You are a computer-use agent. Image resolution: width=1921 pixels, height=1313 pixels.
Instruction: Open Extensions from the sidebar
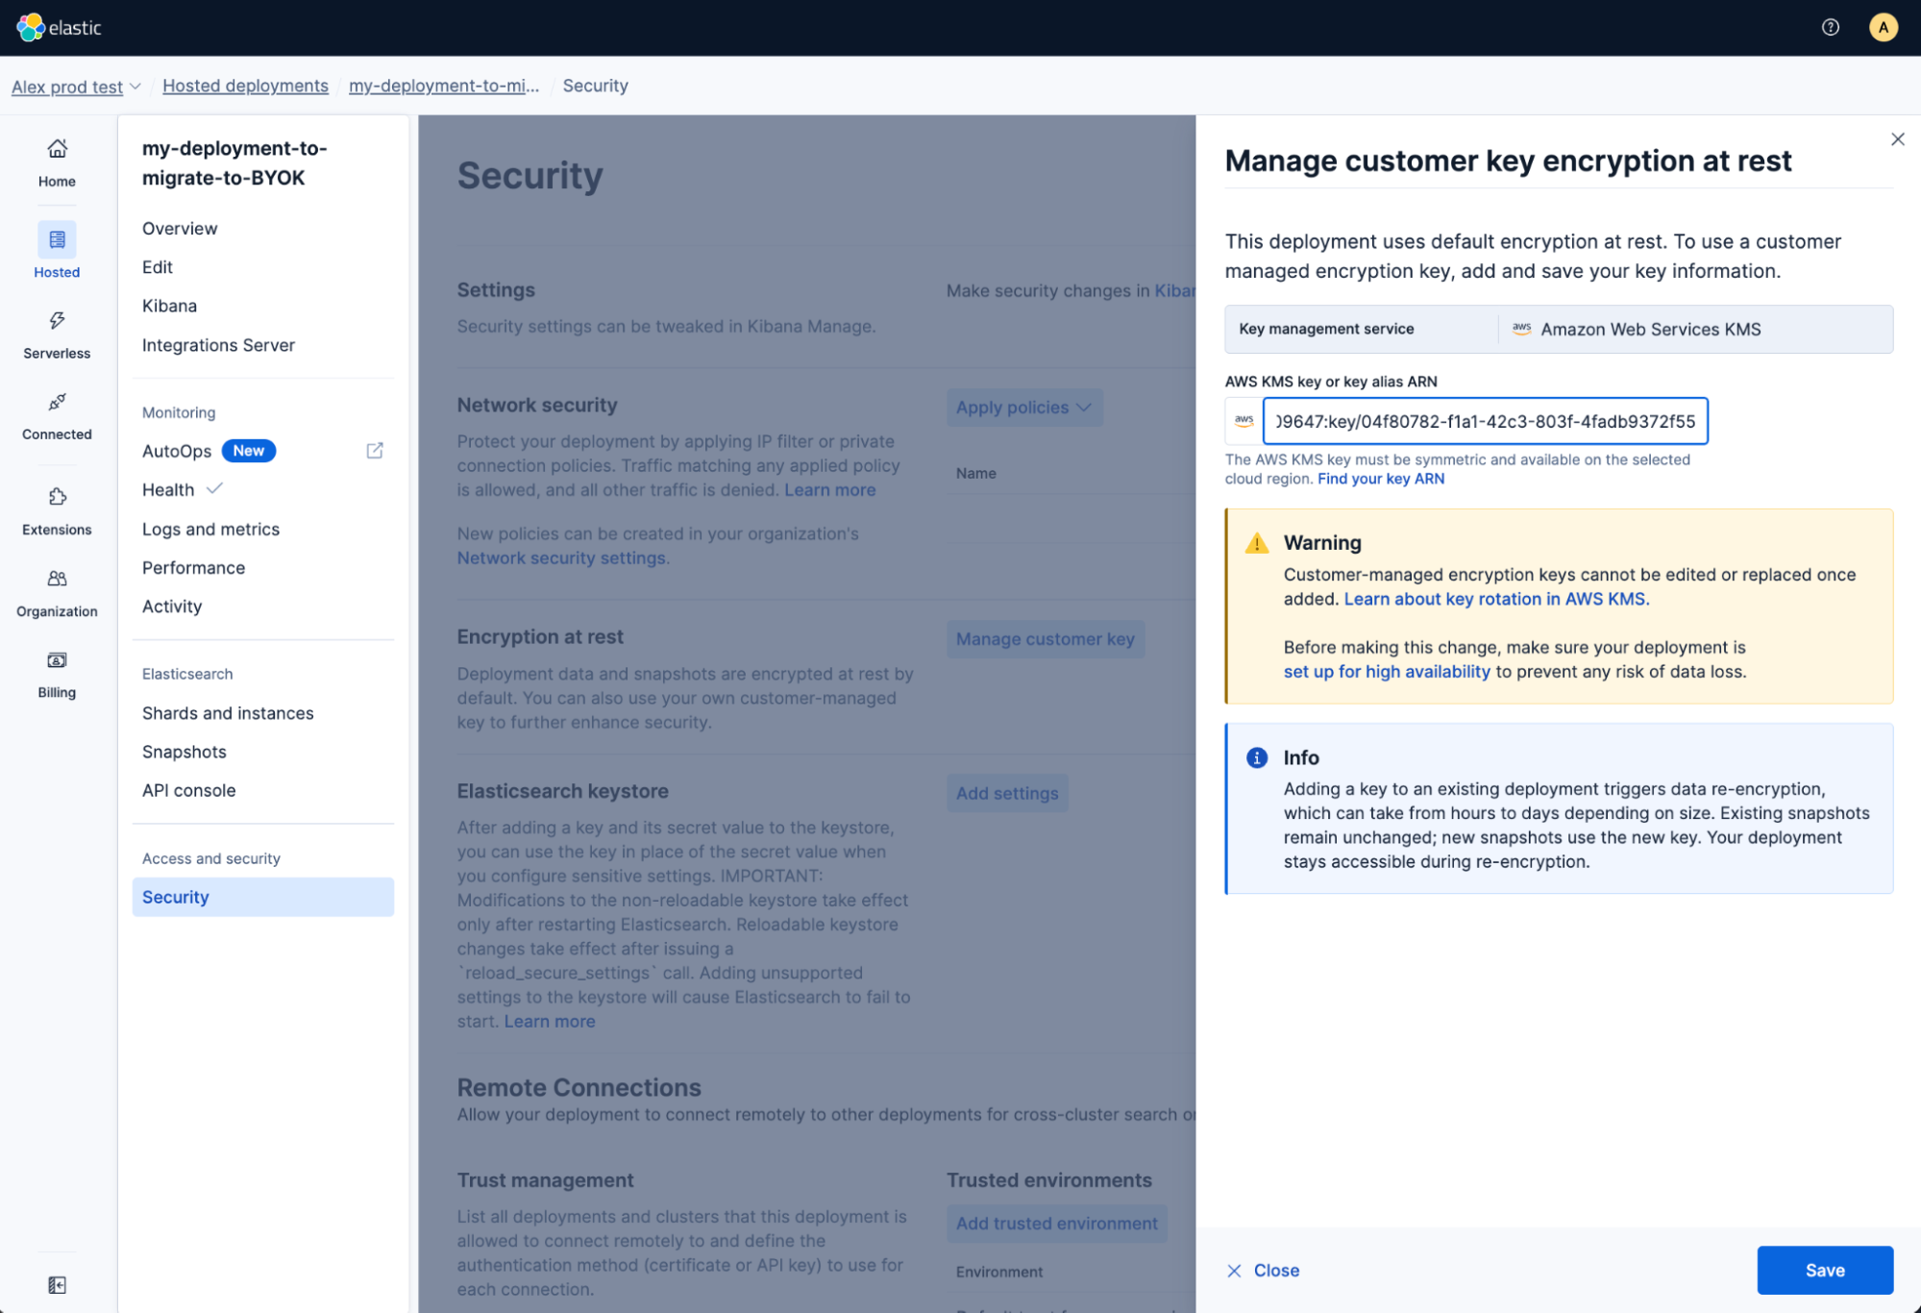point(57,511)
